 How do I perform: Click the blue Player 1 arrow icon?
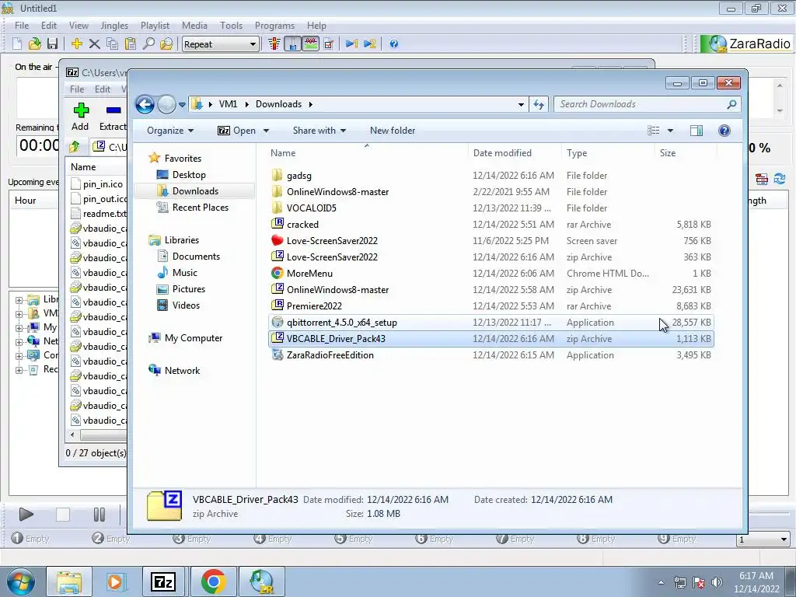(352, 44)
